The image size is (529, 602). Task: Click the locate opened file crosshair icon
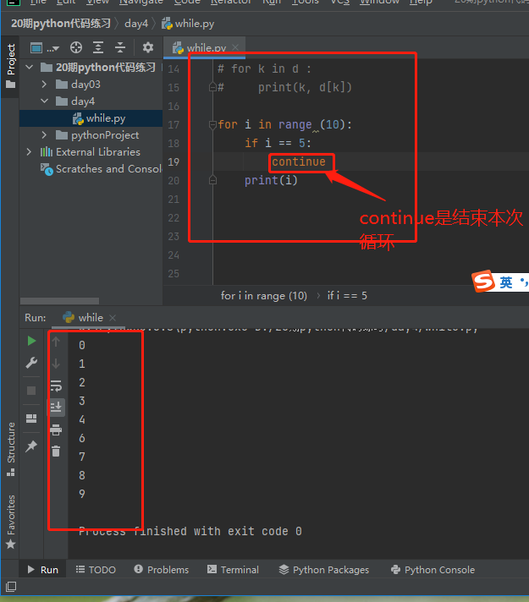(75, 47)
